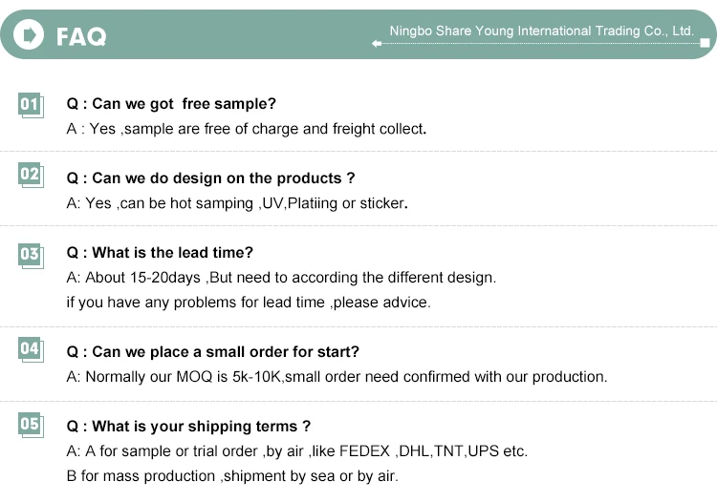This screenshot has height=502, width=717.
Task: Select the shipping terms question
Action: [188, 427]
